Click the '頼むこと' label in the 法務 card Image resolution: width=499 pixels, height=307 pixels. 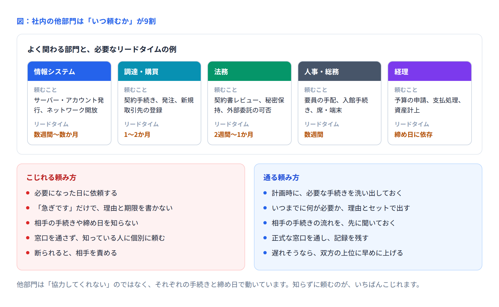click(x=226, y=90)
